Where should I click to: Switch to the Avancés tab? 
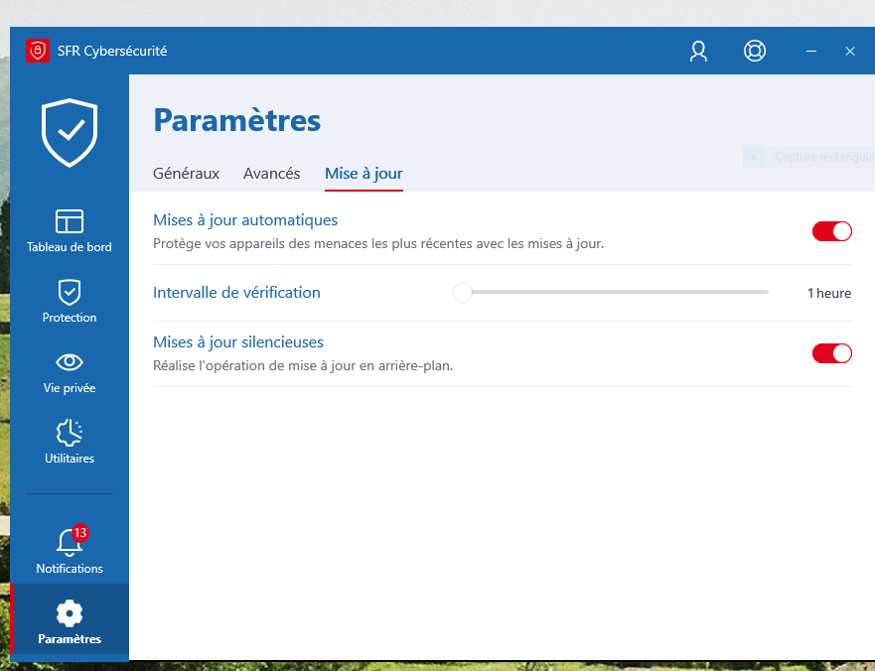pos(271,174)
